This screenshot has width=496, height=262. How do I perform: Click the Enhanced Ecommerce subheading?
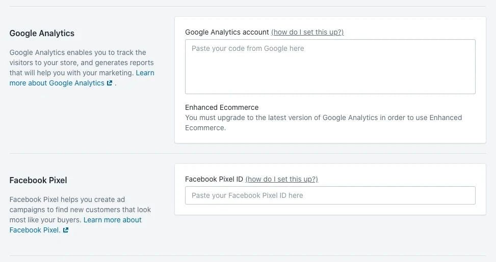click(x=222, y=107)
